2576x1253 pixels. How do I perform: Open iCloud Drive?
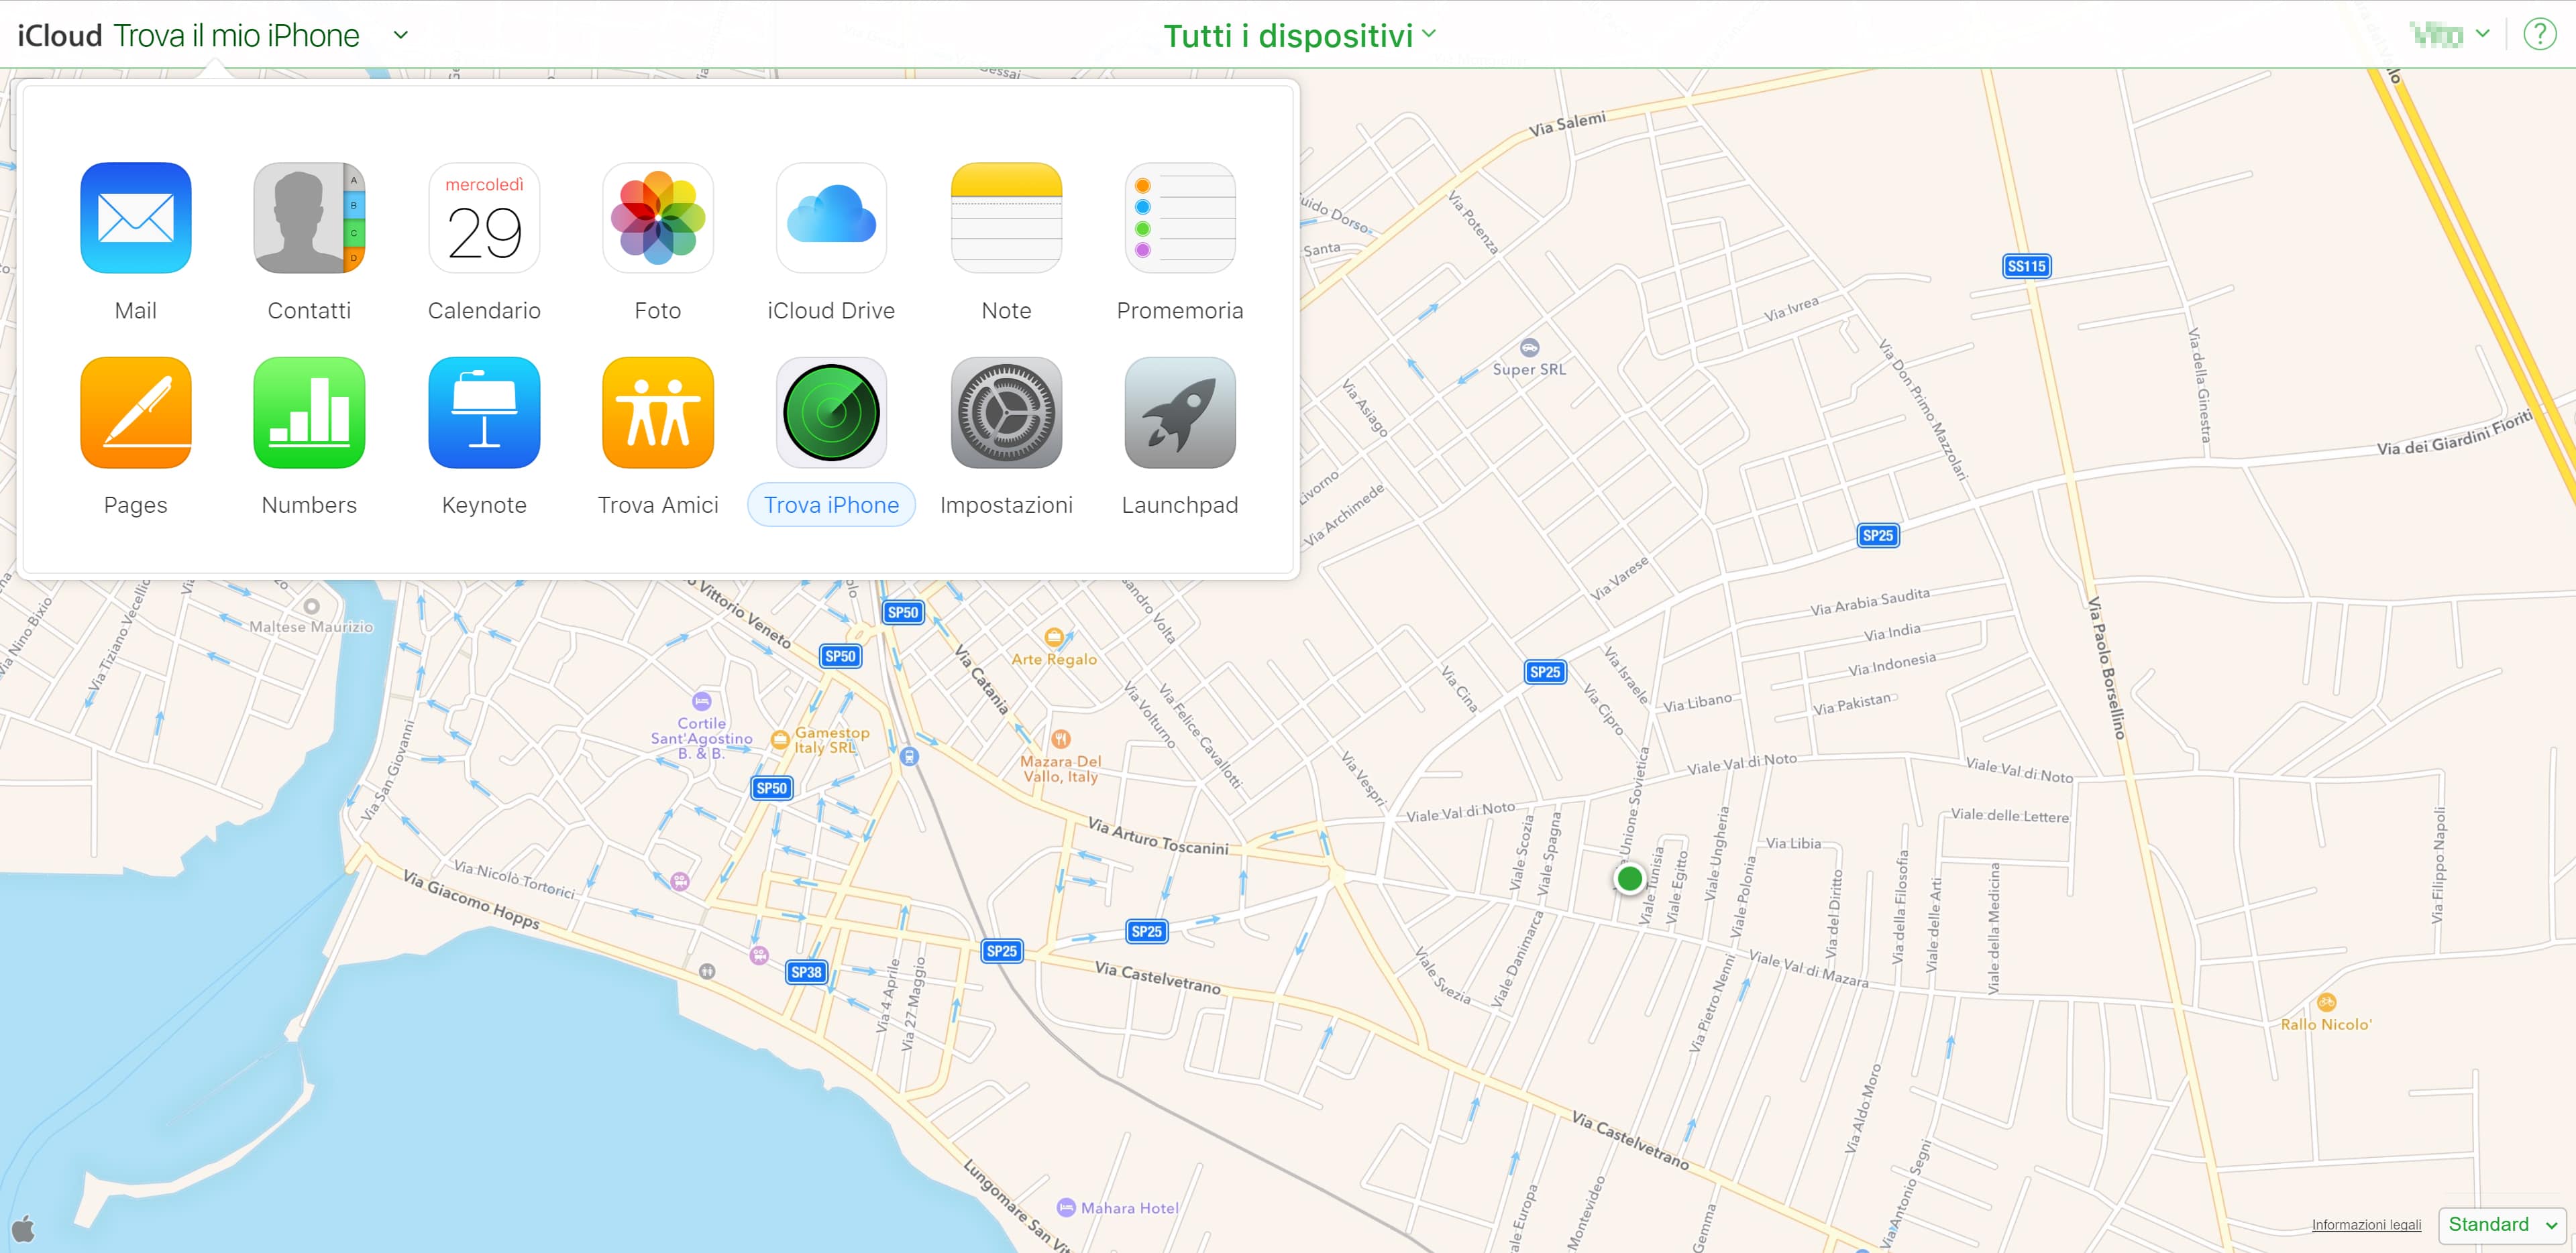[831, 218]
